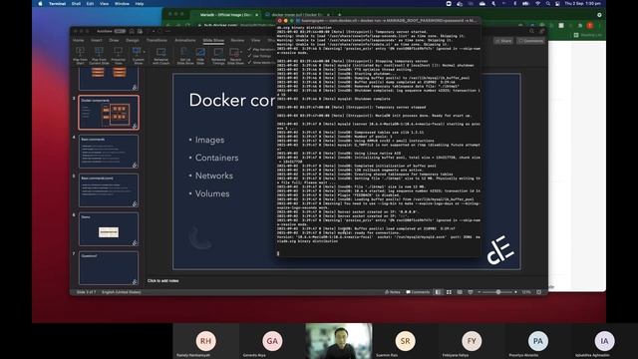Image resolution: width=638 pixels, height=359 pixels.
Task: Expand the Custom Show dropdown arrow
Action: point(144,52)
